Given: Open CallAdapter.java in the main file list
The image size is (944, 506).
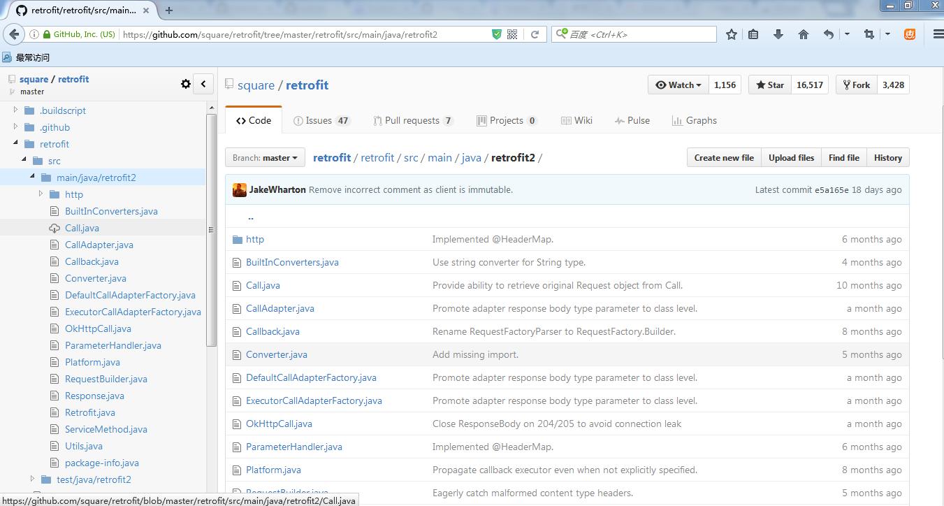Looking at the screenshot, I should (x=280, y=308).
